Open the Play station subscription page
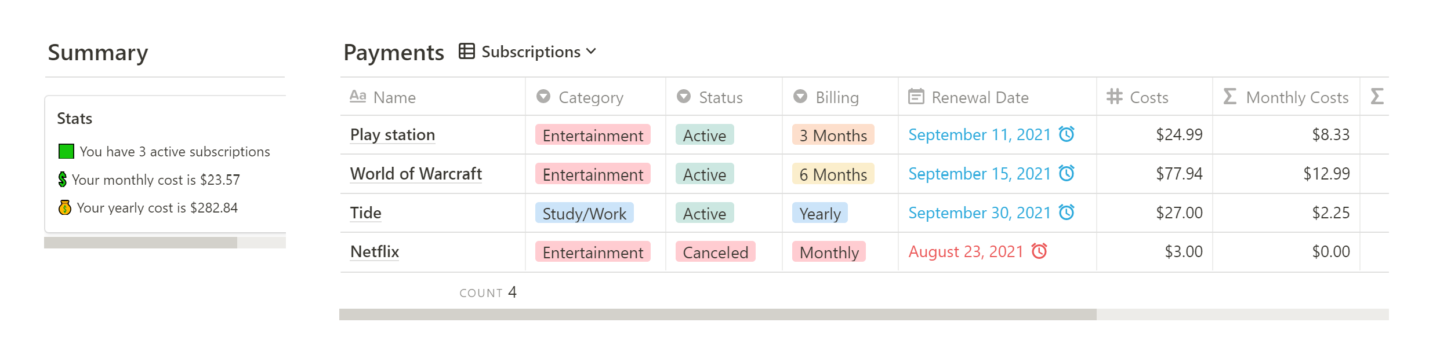The height and width of the screenshot is (355, 1440). click(x=392, y=134)
